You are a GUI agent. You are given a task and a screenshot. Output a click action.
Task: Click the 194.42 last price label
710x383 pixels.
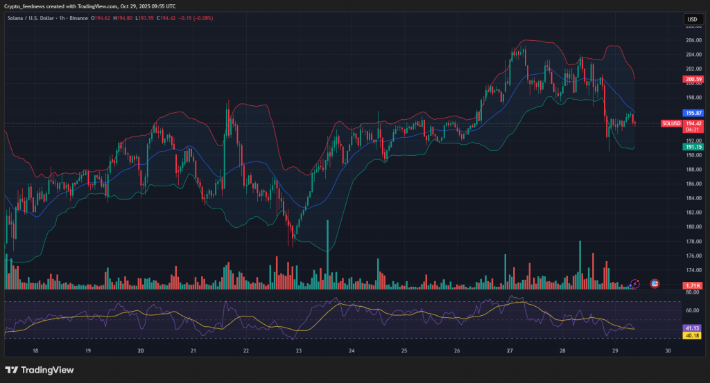point(693,123)
